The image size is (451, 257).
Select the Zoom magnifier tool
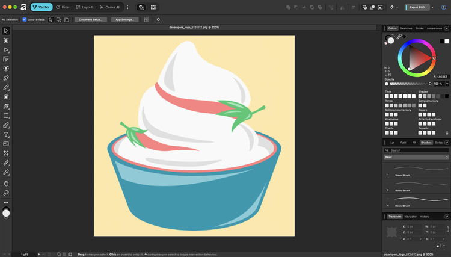(6, 193)
